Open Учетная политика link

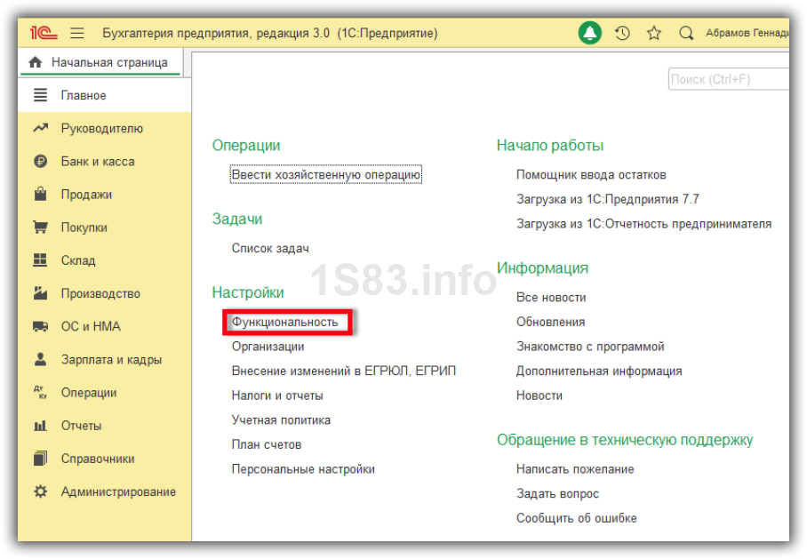281,420
